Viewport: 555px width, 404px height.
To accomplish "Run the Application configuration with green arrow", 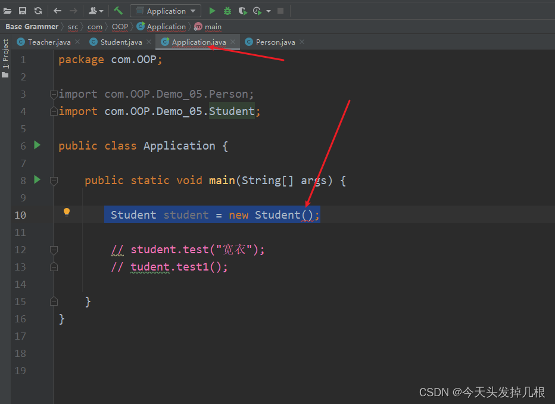I will (x=212, y=10).
